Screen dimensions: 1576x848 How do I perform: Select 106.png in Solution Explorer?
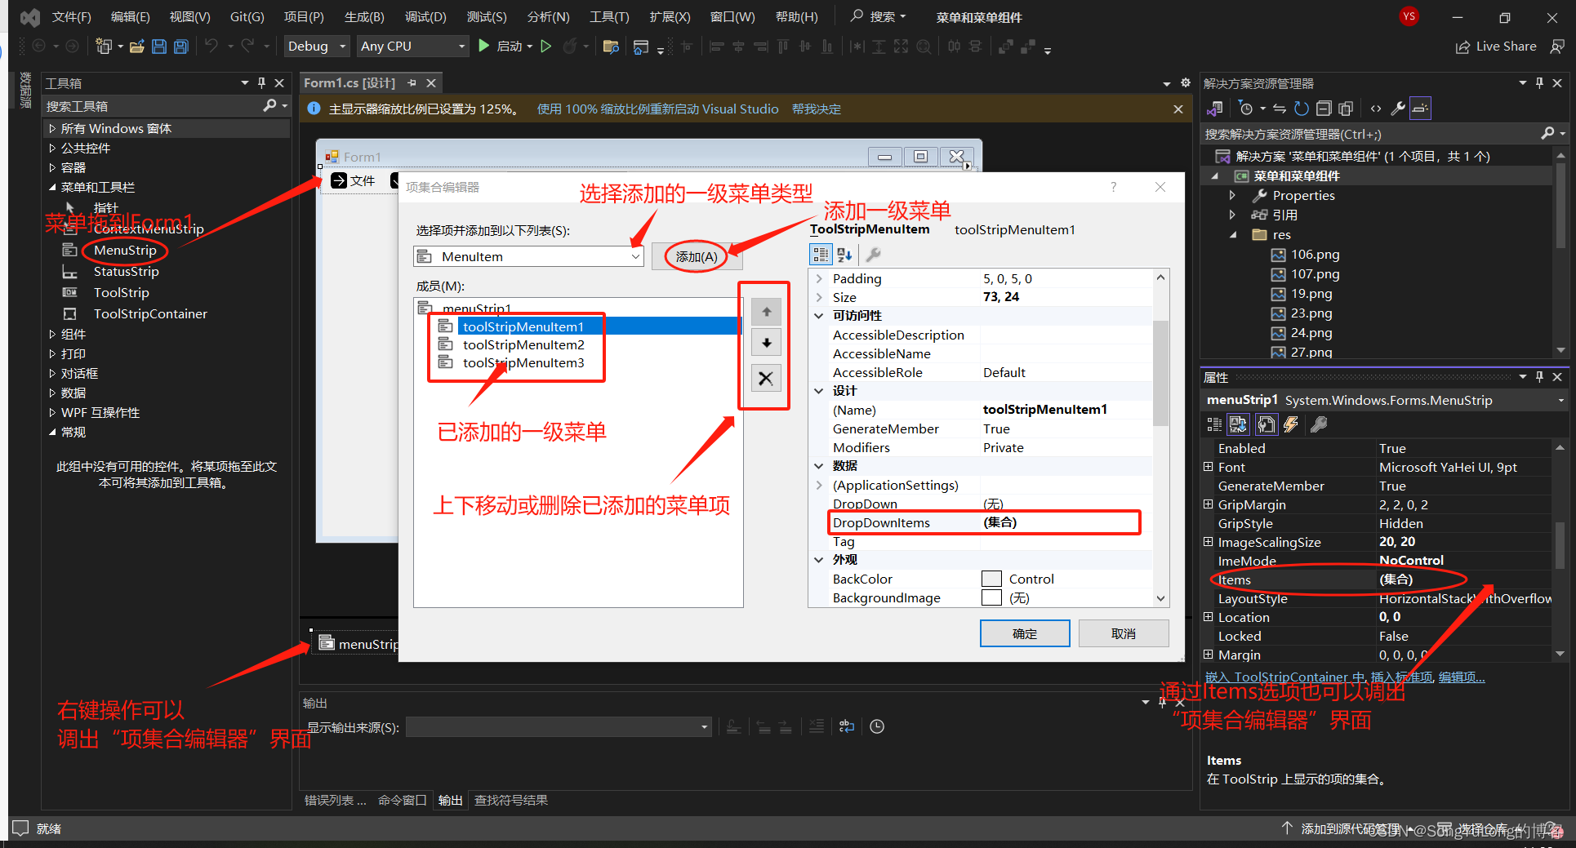[x=1315, y=254]
